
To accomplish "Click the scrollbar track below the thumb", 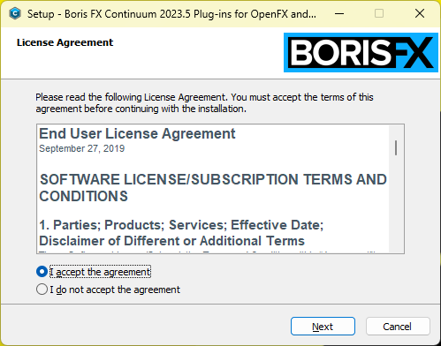I will [x=396, y=203].
